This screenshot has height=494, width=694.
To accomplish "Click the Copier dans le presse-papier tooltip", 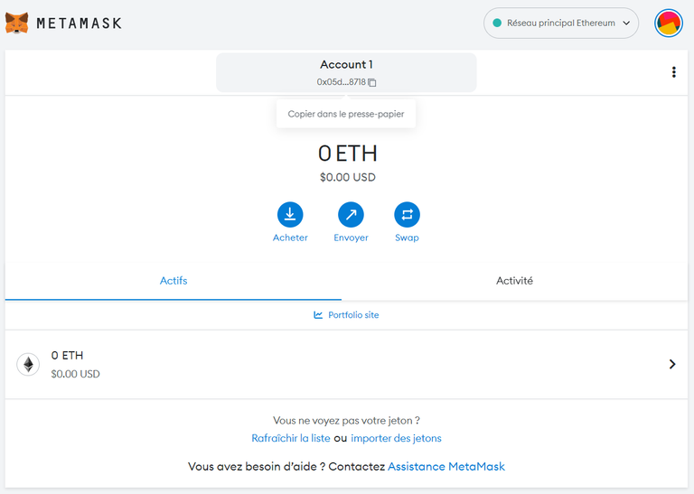I will coord(346,114).
